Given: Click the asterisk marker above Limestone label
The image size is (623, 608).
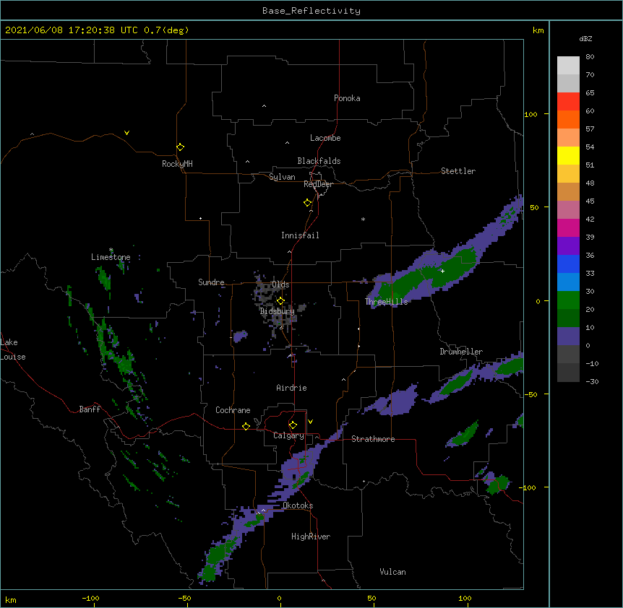Looking at the screenshot, I should [x=111, y=250].
